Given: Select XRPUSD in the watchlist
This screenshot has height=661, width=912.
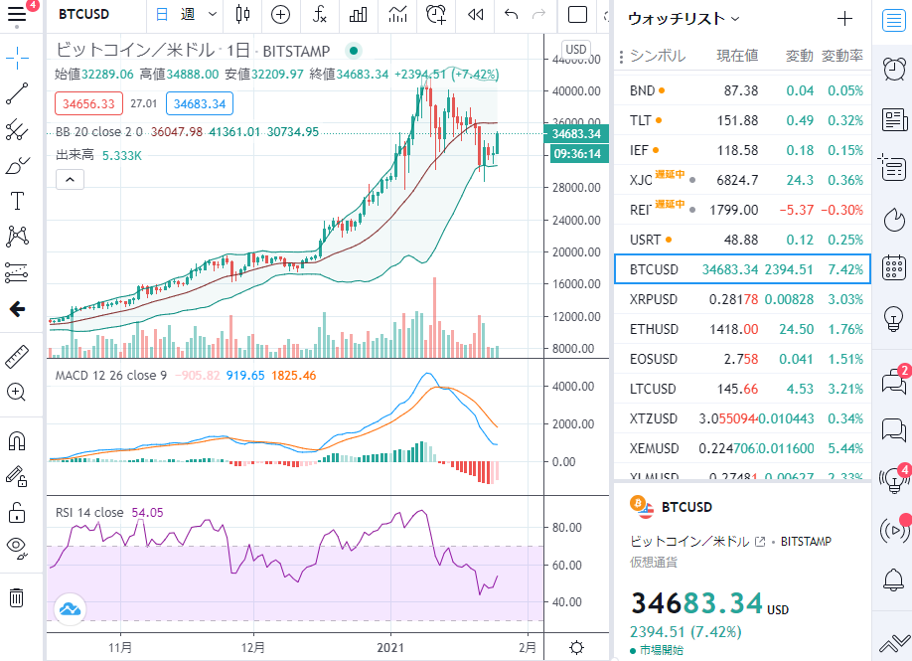Looking at the screenshot, I should (x=742, y=299).
